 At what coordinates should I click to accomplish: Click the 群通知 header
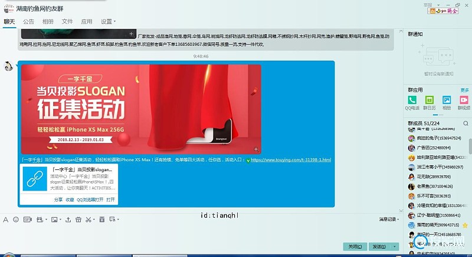[415, 34]
